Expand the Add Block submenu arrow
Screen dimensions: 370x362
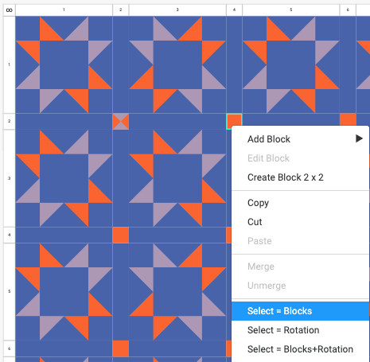click(x=359, y=138)
